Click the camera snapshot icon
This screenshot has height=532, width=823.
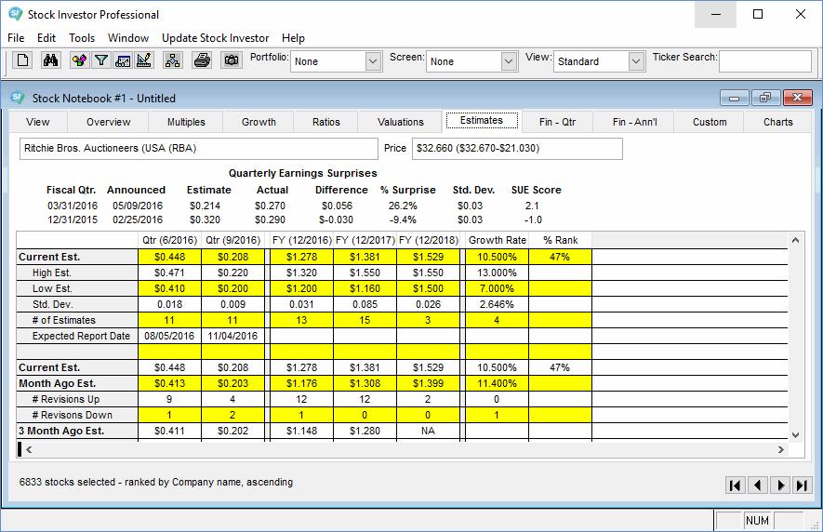231,60
